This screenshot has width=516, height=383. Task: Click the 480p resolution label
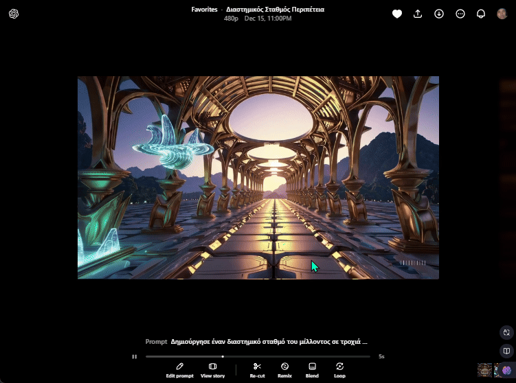(x=231, y=19)
